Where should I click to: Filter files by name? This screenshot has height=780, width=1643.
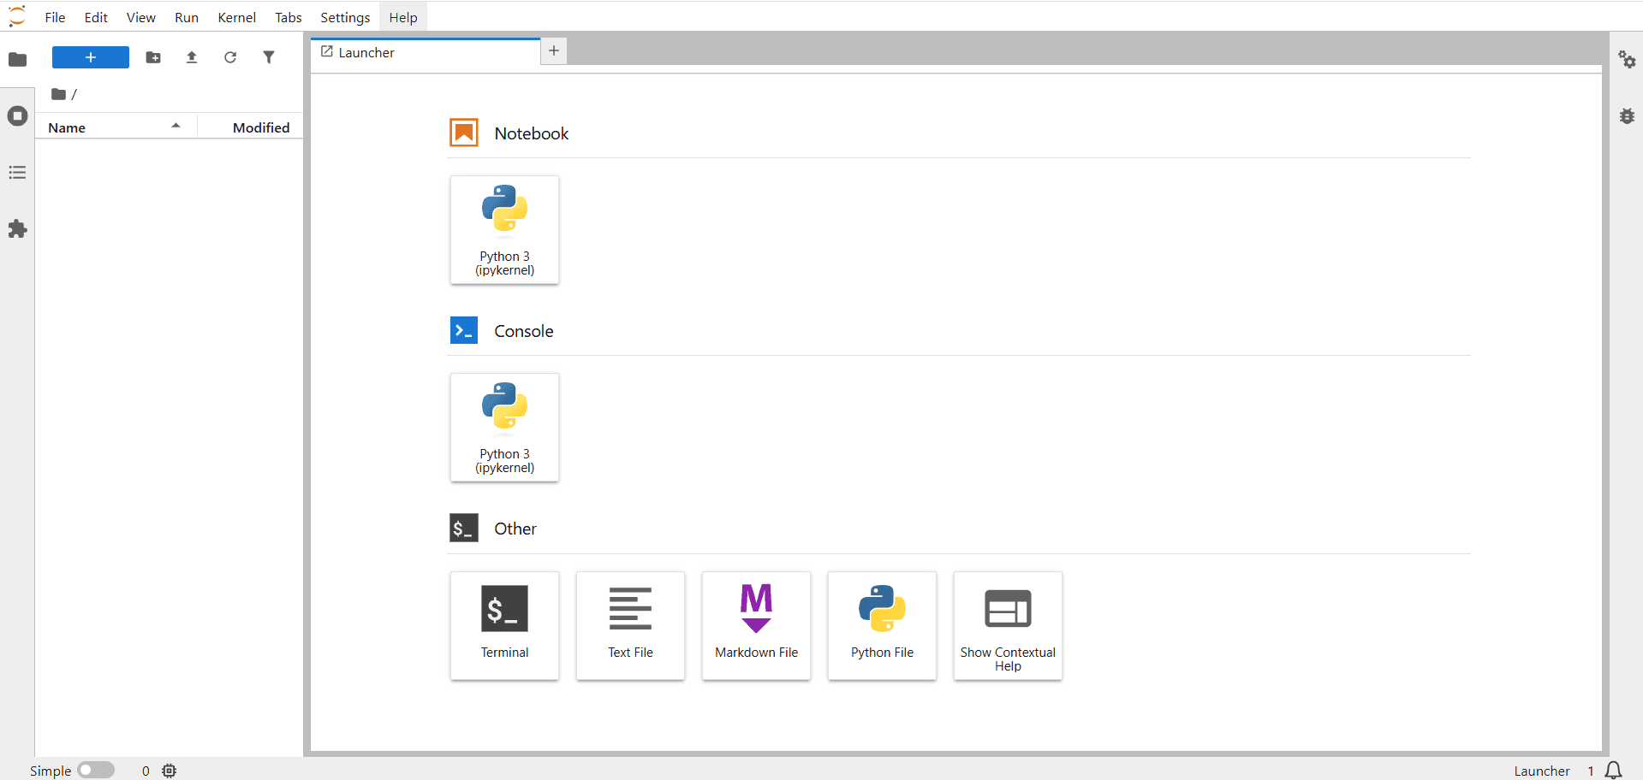point(268,57)
